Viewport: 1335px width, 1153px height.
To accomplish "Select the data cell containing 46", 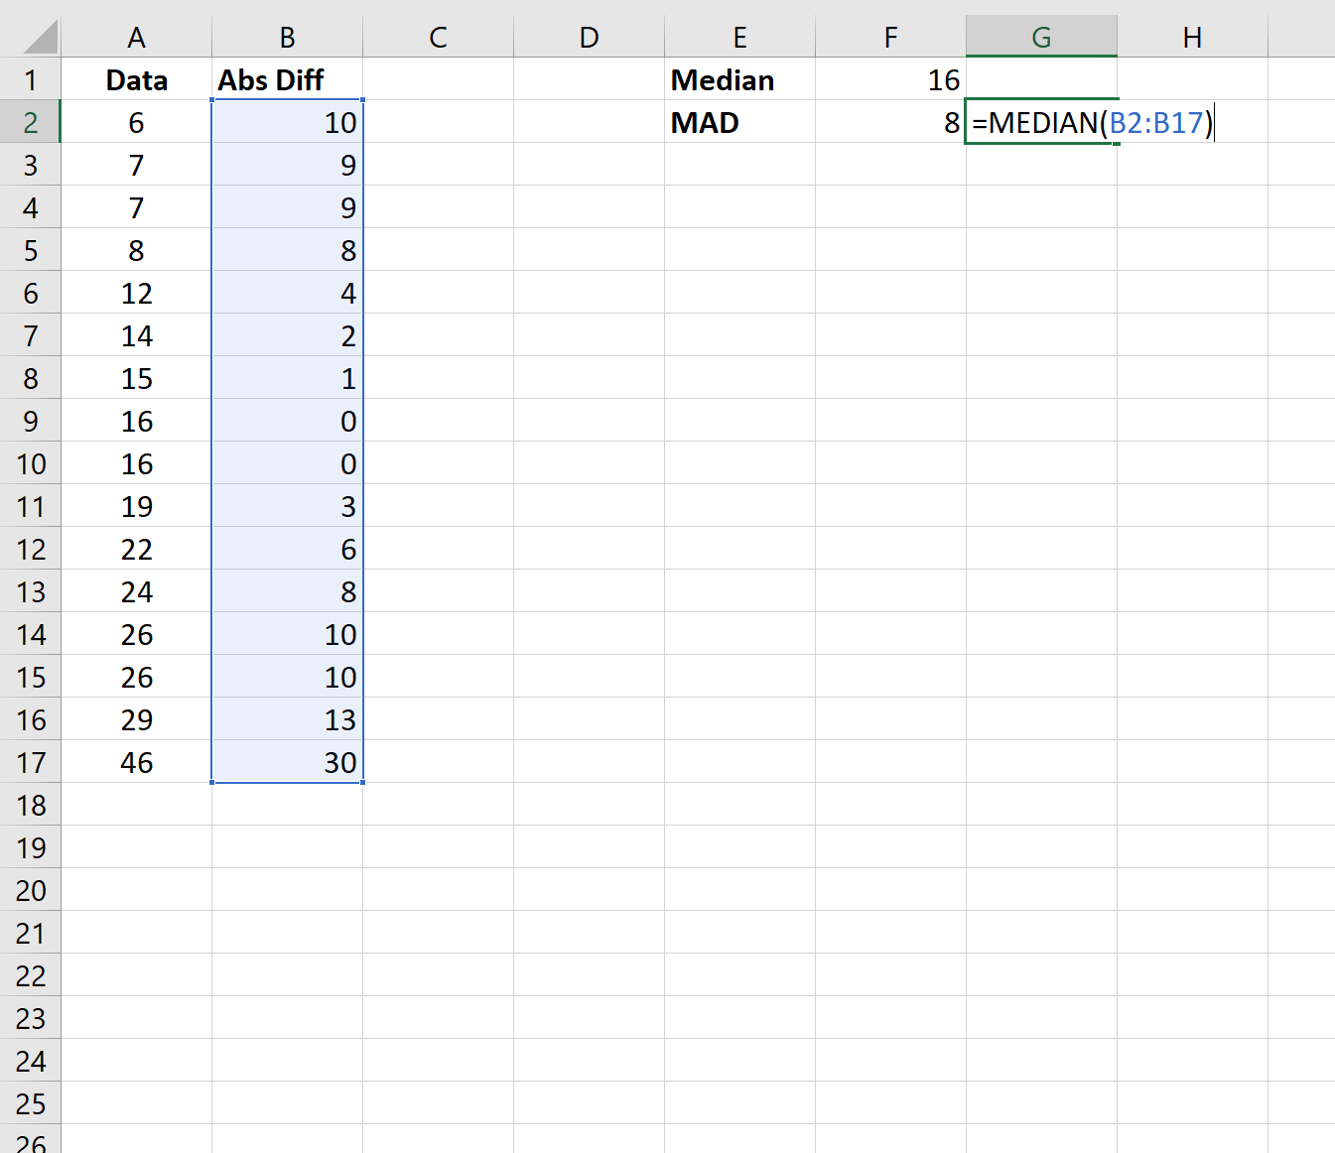I will [137, 763].
